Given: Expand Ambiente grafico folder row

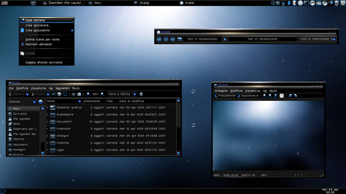Looking at the screenshot, I should [x=47, y=107].
